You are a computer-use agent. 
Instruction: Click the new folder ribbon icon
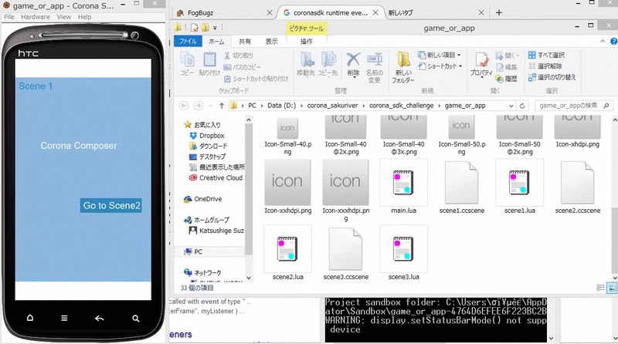402,66
